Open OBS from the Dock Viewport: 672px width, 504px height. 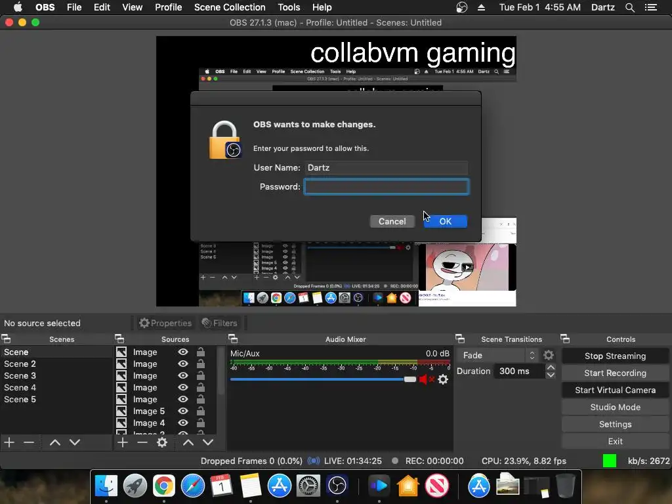[x=337, y=486]
